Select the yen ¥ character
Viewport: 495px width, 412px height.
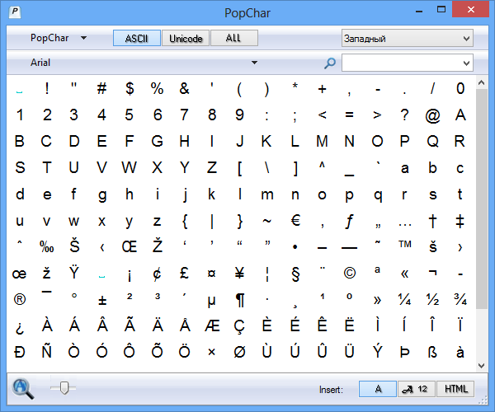[239, 273]
